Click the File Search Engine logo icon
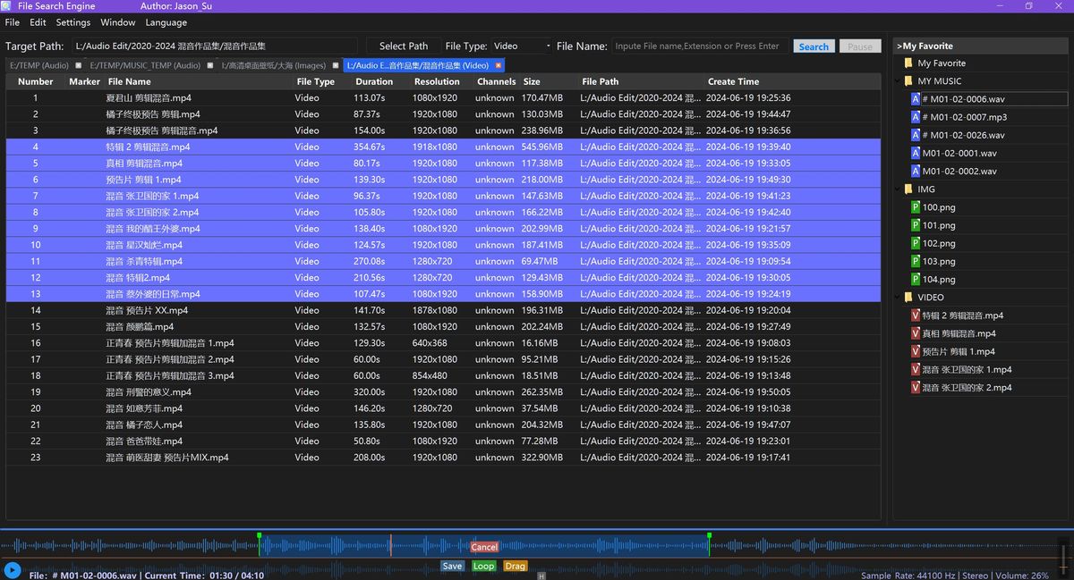 tap(8, 5)
